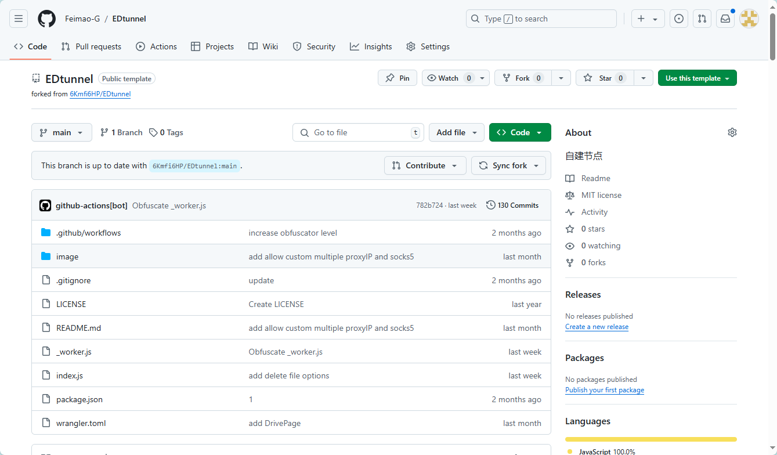Click the LICENSE file icon

46,304
